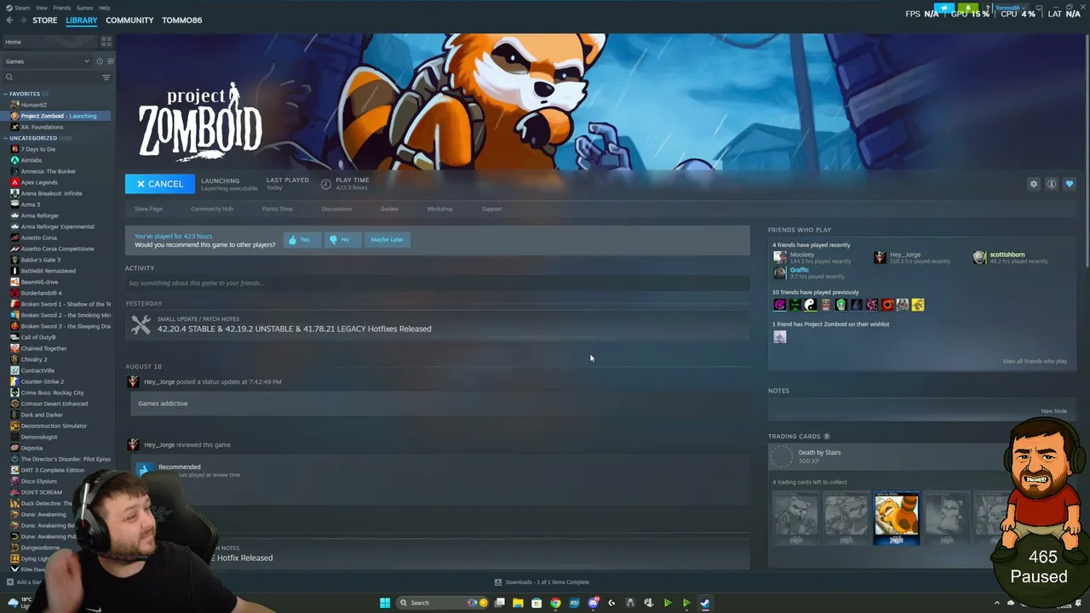Open the wrench patch notes for 42.20.4 STABLE
Screen dimensions: 1090x613
(141, 324)
